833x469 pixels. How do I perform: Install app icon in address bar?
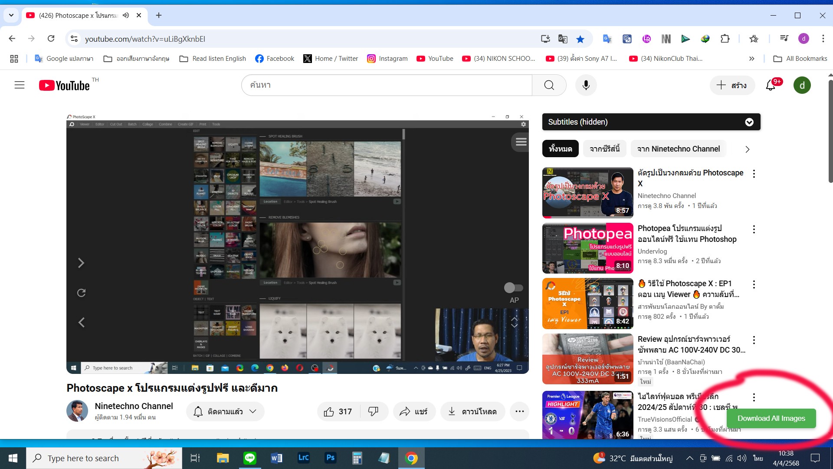[x=545, y=39]
